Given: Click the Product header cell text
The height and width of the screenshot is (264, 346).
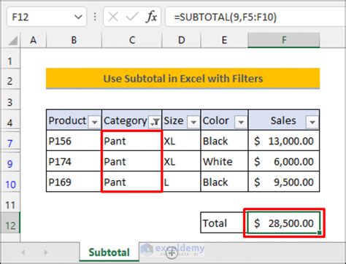Looking at the screenshot, I should (67, 120).
